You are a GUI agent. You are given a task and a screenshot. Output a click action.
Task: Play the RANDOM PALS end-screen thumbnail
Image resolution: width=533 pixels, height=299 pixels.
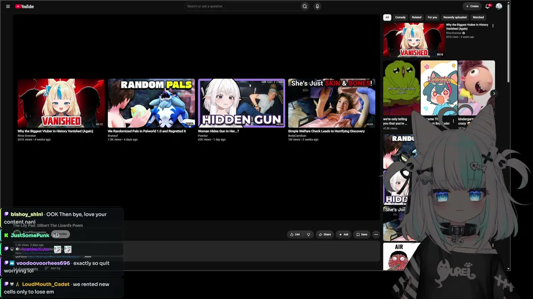pyautogui.click(x=151, y=103)
